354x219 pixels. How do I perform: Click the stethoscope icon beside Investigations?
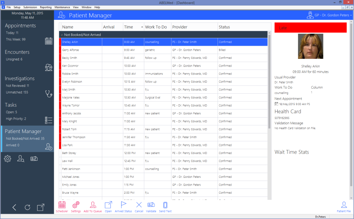(48, 94)
